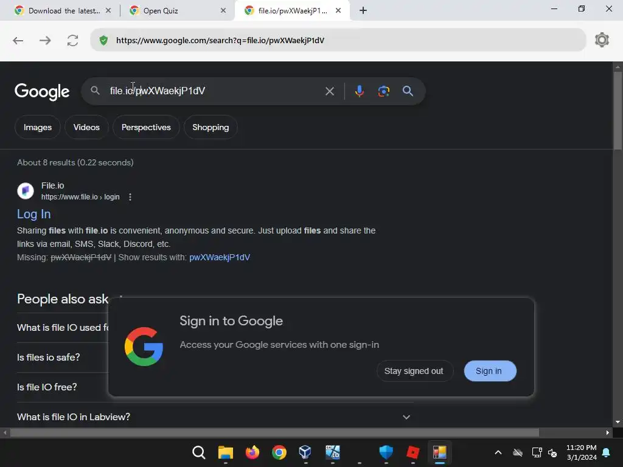Open File Explorer from taskbar
Viewport: 623px width, 467px height.
226,452
